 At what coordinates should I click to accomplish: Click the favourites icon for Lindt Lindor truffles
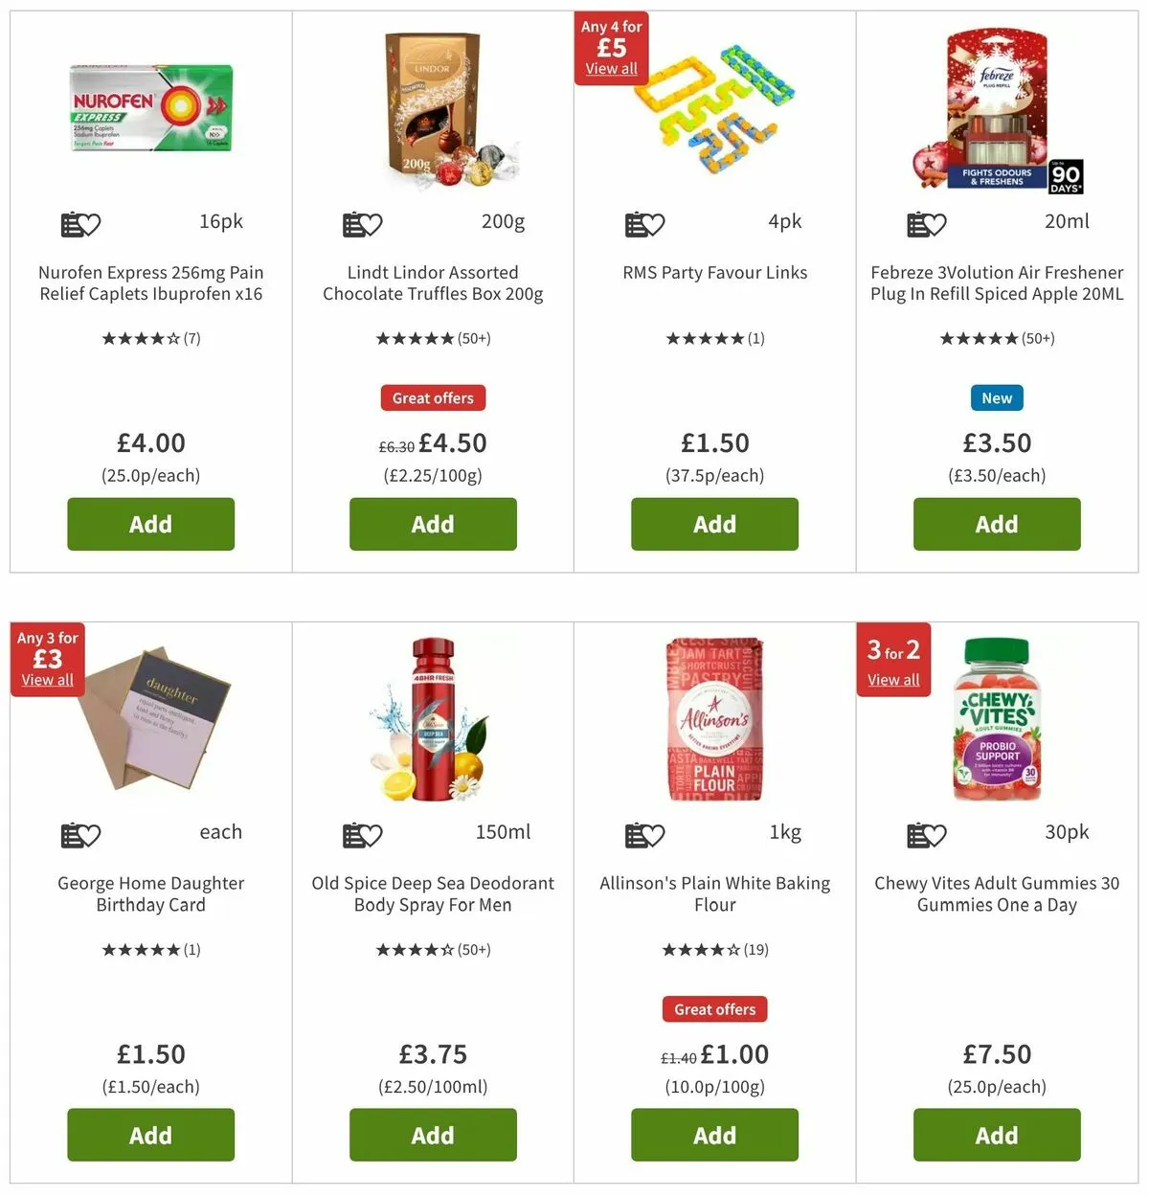pyautogui.click(x=363, y=224)
